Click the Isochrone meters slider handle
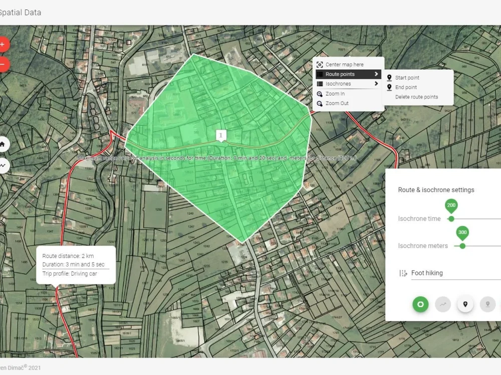This screenshot has width=501, height=375. [x=462, y=246]
